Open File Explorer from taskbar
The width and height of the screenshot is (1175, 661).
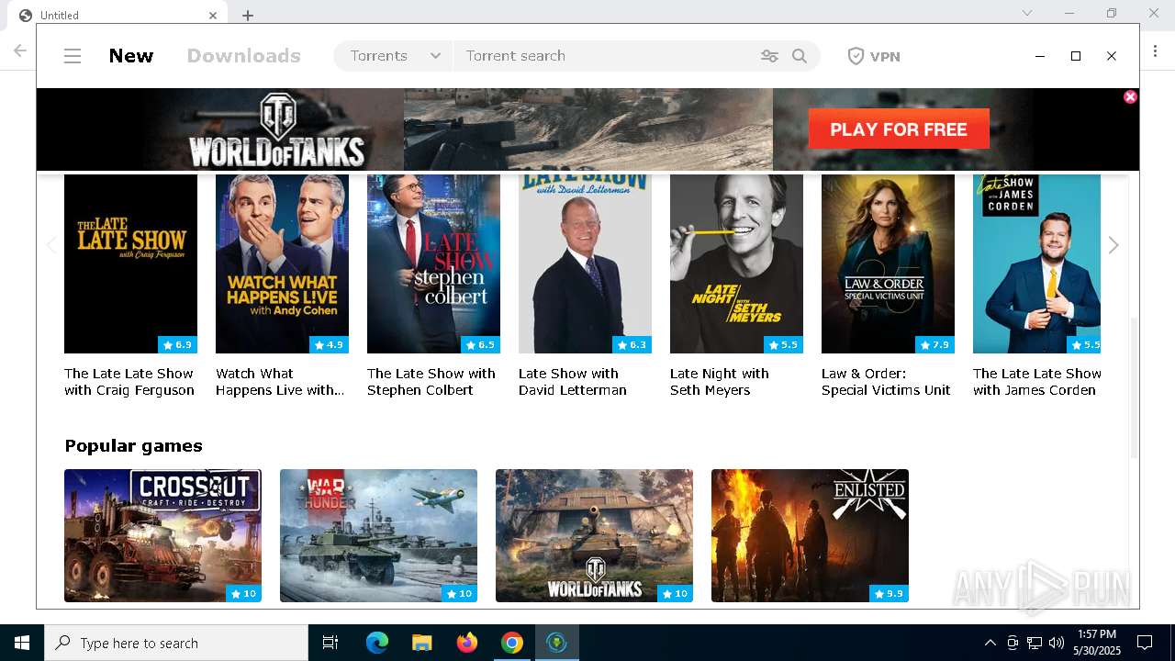click(x=421, y=643)
